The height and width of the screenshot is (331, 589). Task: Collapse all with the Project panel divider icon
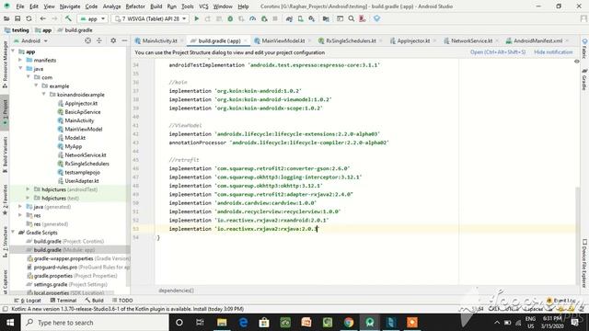[x=98, y=40]
